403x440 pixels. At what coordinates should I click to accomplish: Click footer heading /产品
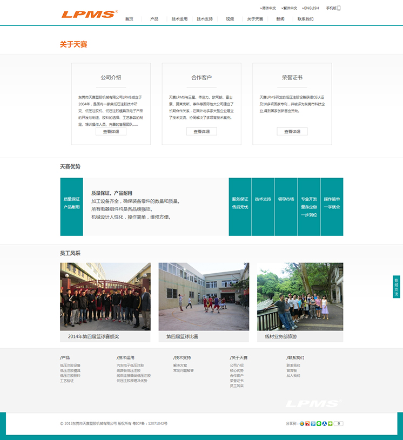(65, 357)
